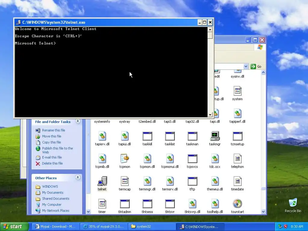This screenshot has width=308, height=231.
Task: Go to the WINDOWS folder link
Action: tap(50, 186)
